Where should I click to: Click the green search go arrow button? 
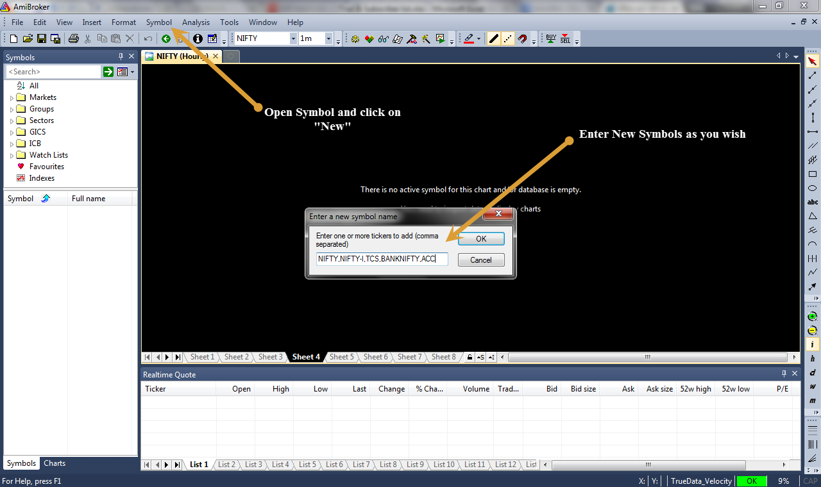[108, 72]
